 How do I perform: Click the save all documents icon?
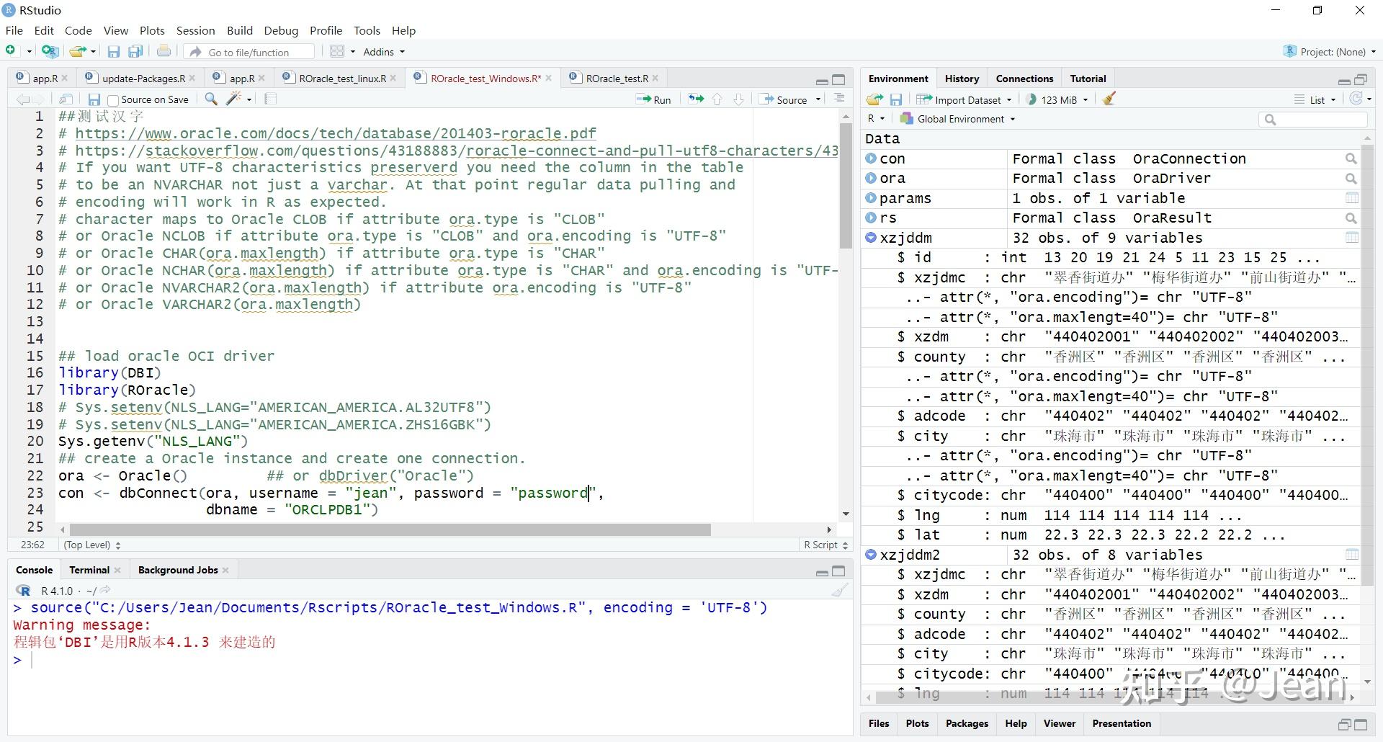[135, 52]
